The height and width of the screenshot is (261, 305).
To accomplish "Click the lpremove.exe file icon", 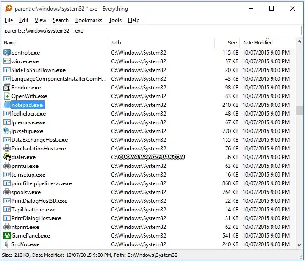I will (7, 122).
